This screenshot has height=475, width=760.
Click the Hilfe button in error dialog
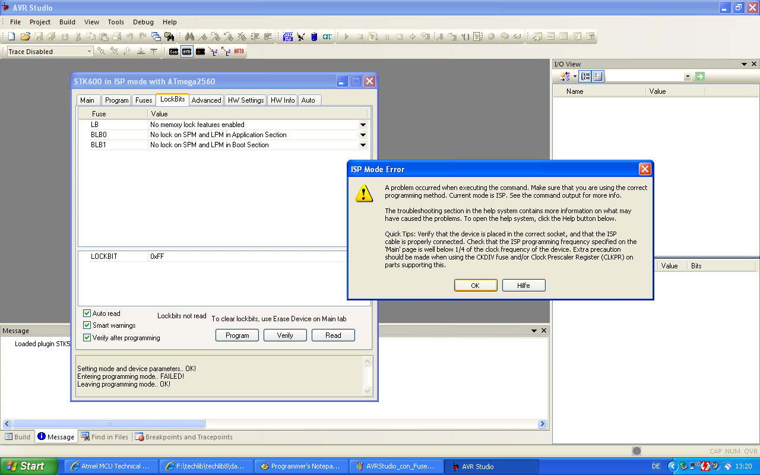(x=524, y=286)
